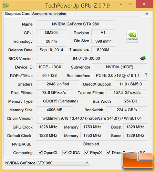Toggle the PhysX checkbox
Image resolution: width=155 pixels, height=172 pixels.
pyautogui.click(x=86, y=153)
